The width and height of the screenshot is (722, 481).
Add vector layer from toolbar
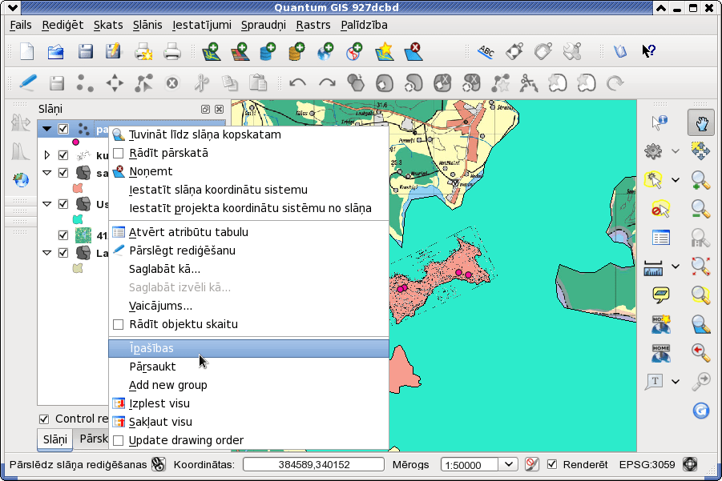[x=212, y=51]
